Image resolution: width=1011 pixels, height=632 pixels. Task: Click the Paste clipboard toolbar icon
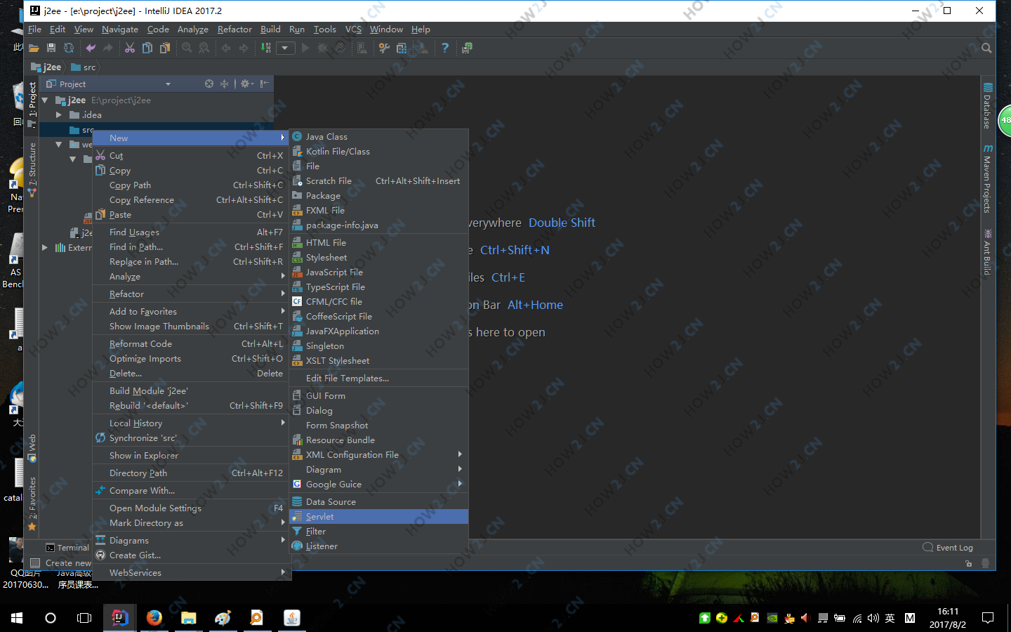click(x=165, y=48)
